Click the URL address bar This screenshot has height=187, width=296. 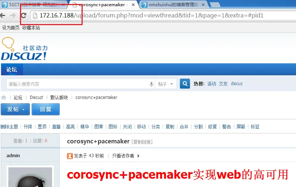tap(164, 16)
